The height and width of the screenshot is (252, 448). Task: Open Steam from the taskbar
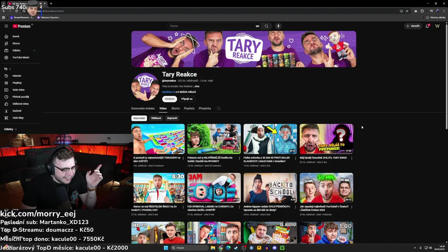(x=236, y=248)
